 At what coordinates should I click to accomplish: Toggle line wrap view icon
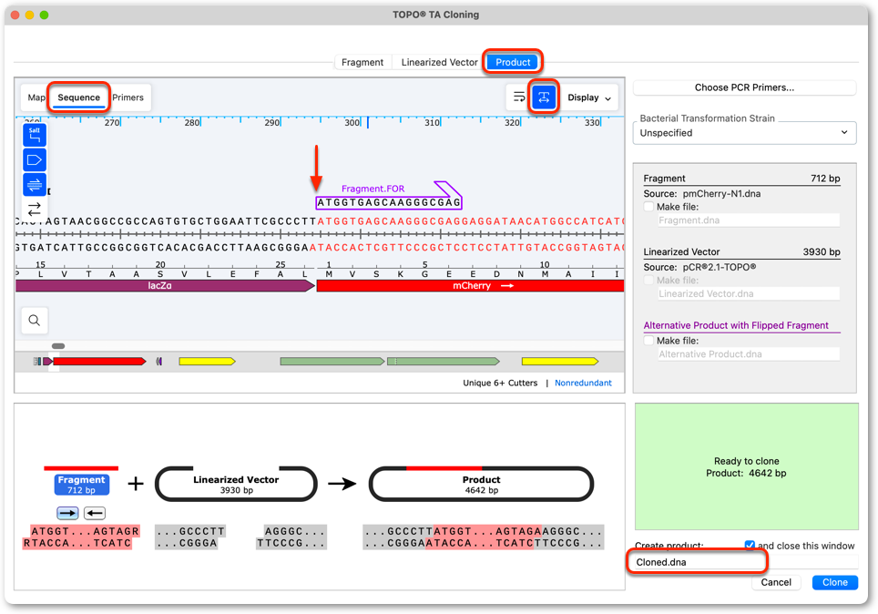click(x=519, y=97)
